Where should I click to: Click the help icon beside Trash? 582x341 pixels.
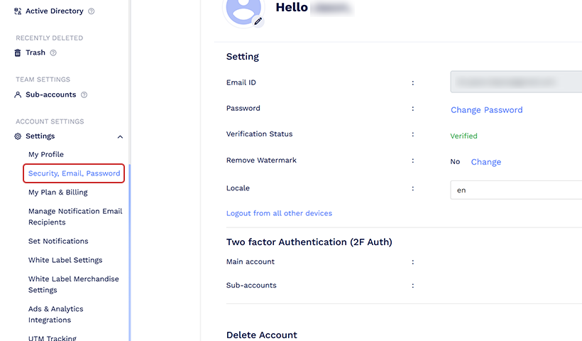click(x=53, y=53)
